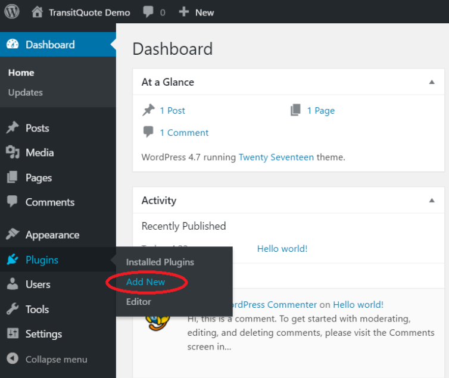Click the At a Glance heading
449x378 pixels.
168,82
